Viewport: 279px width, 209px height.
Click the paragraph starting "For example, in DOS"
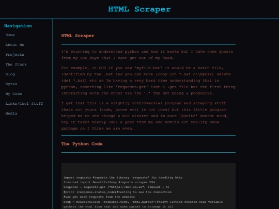[x=148, y=81]
